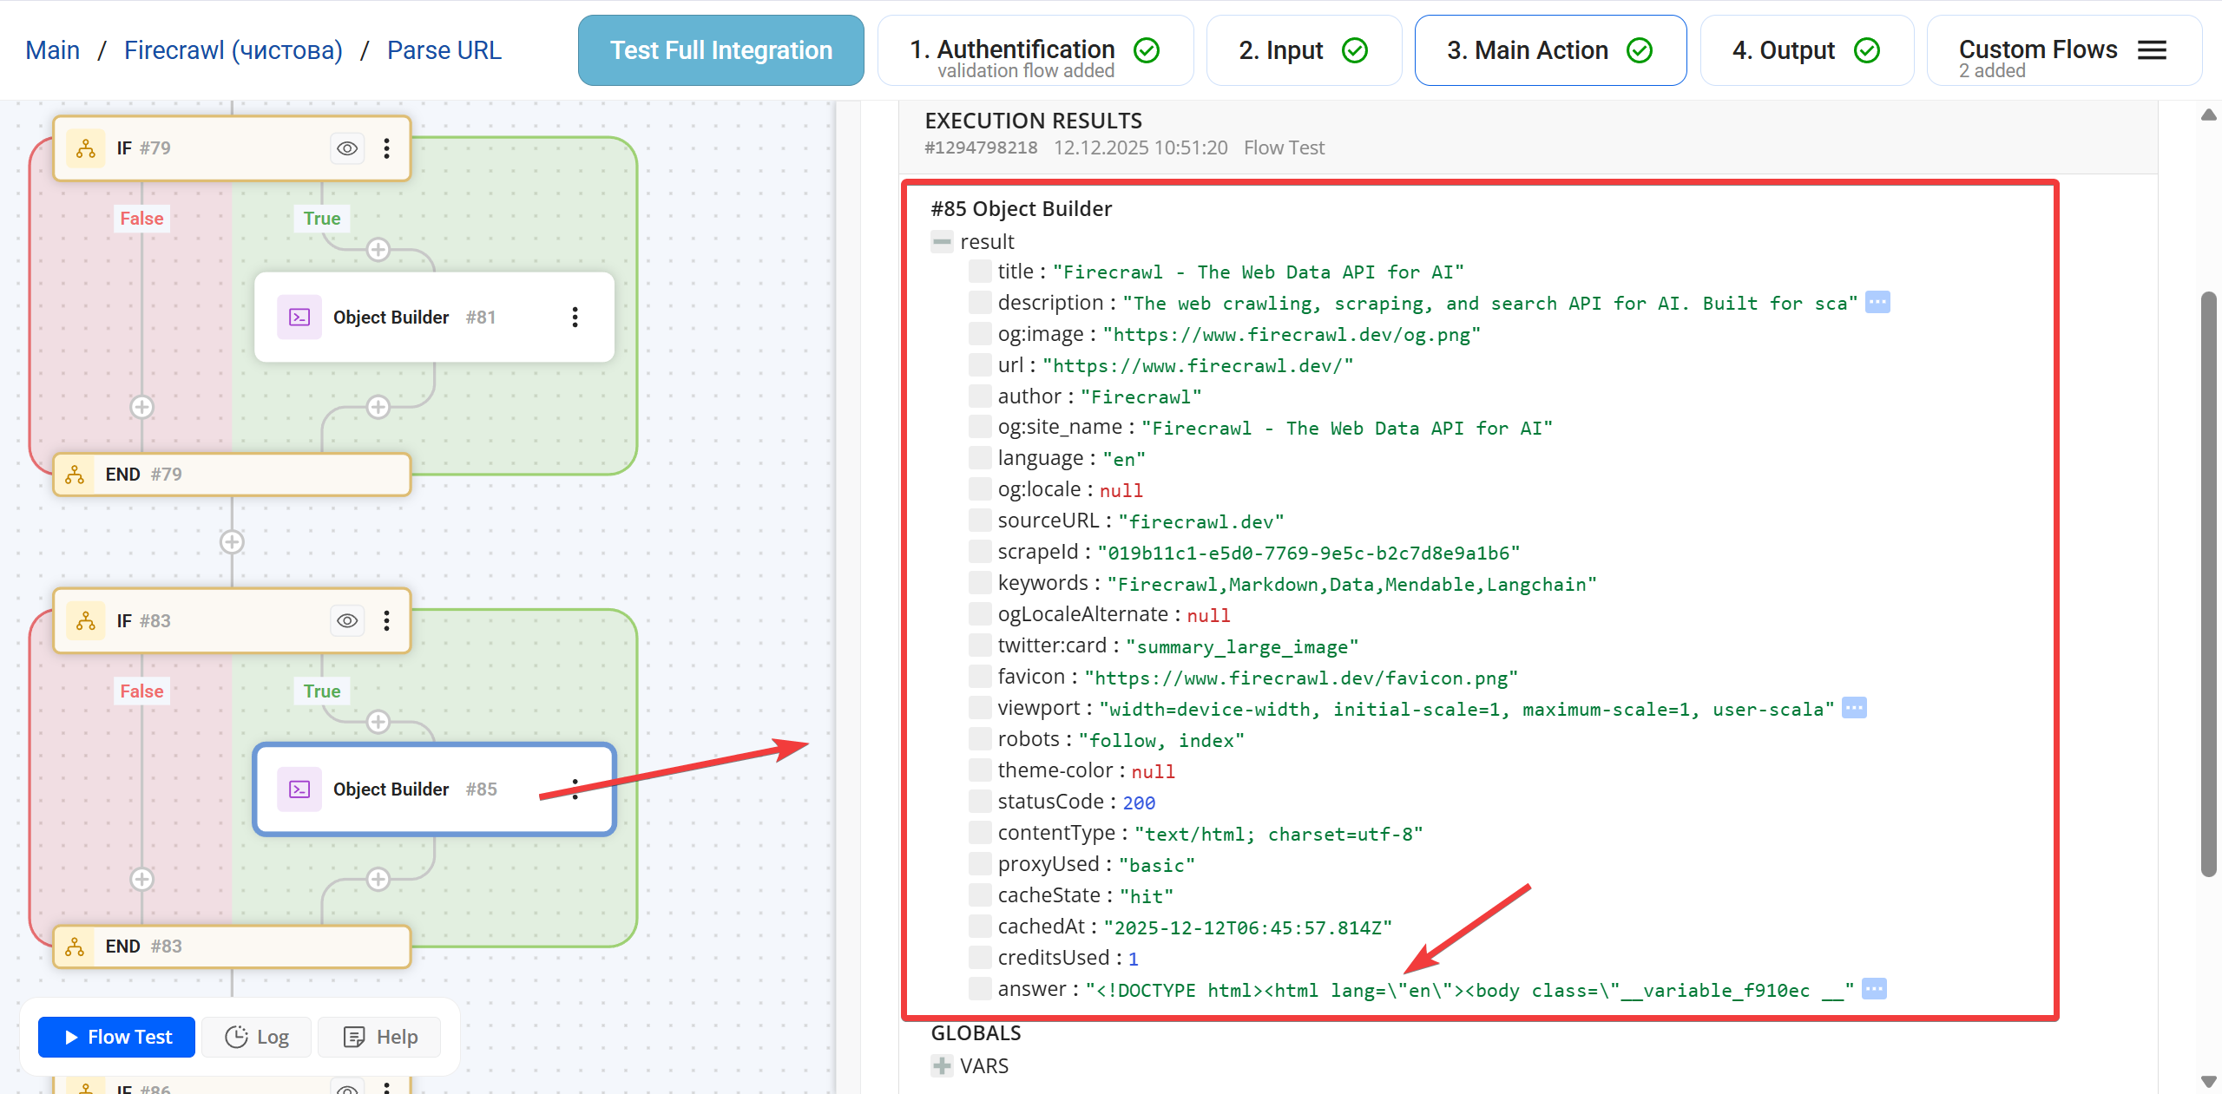Image resolution: width=2222 pixels, height=1094 pixels.
Task: Click the Help document icon
Action: pos(354,1037)
